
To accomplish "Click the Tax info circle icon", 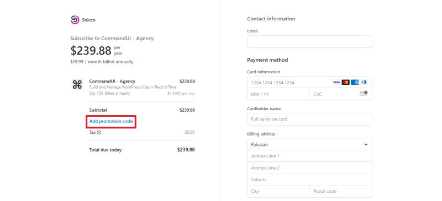I will [x=99, y=132].
